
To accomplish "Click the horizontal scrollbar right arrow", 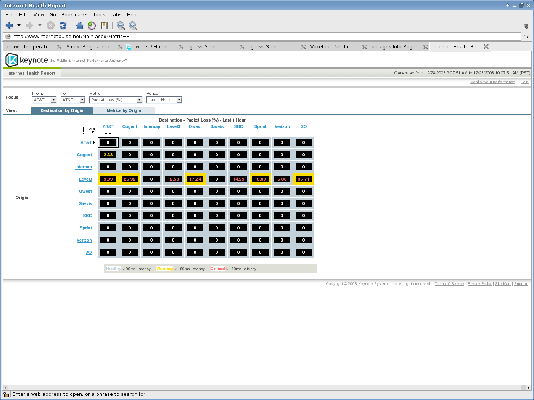I will click(x=528, y=387).
